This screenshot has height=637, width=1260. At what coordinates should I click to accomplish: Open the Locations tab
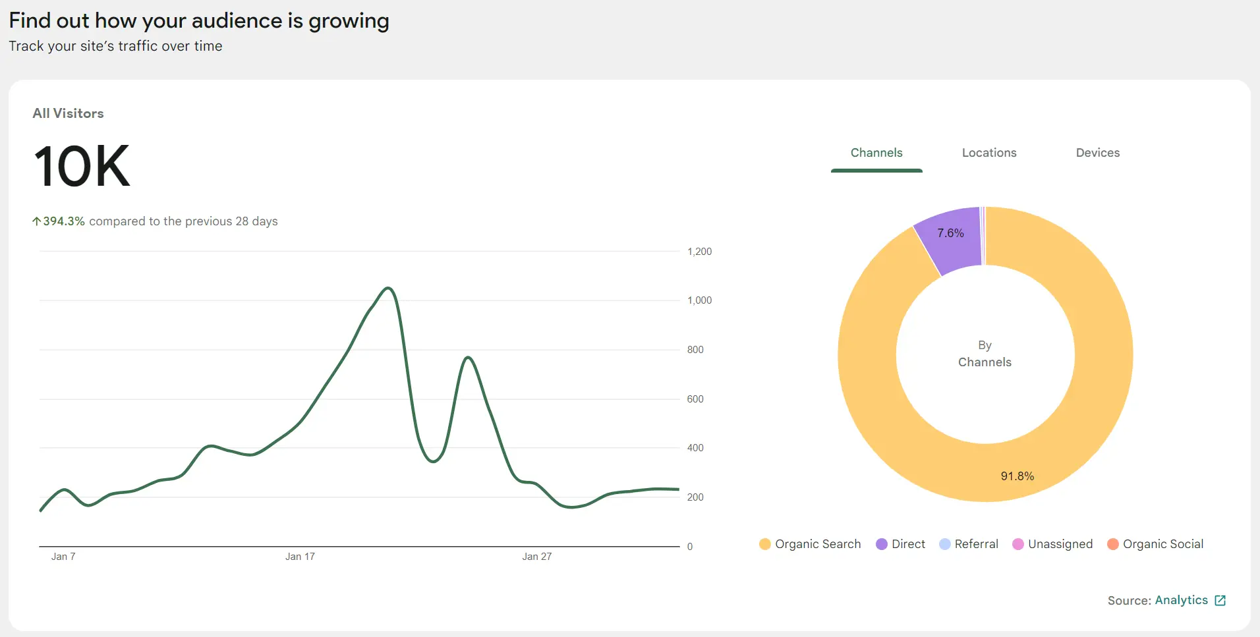pyautogui.click(x=988, y=153)
